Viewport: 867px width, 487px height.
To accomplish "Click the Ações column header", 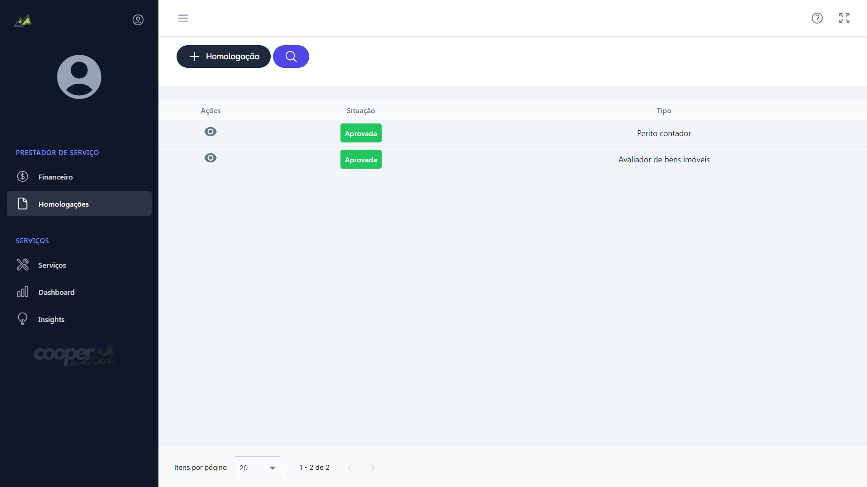I will pos(211,110).
